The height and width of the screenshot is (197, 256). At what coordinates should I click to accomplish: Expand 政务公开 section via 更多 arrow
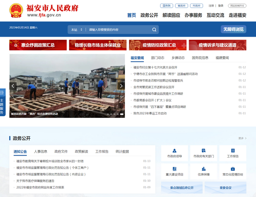(242, 138)
